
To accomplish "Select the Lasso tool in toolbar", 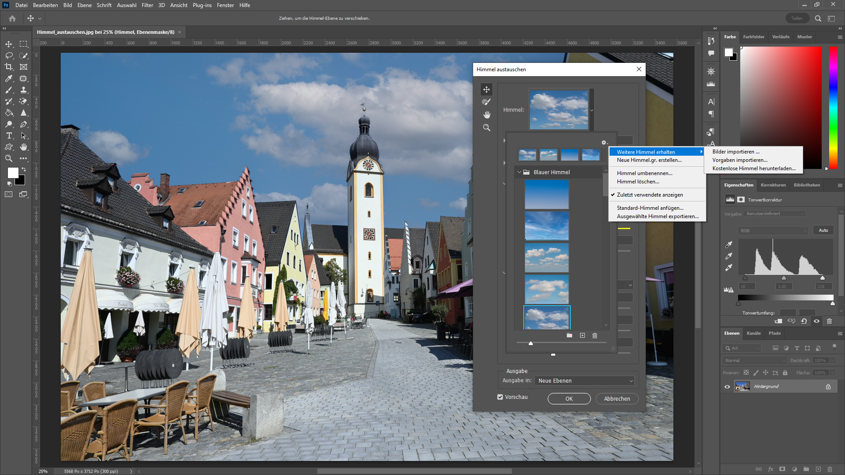I will coord(9,55).
